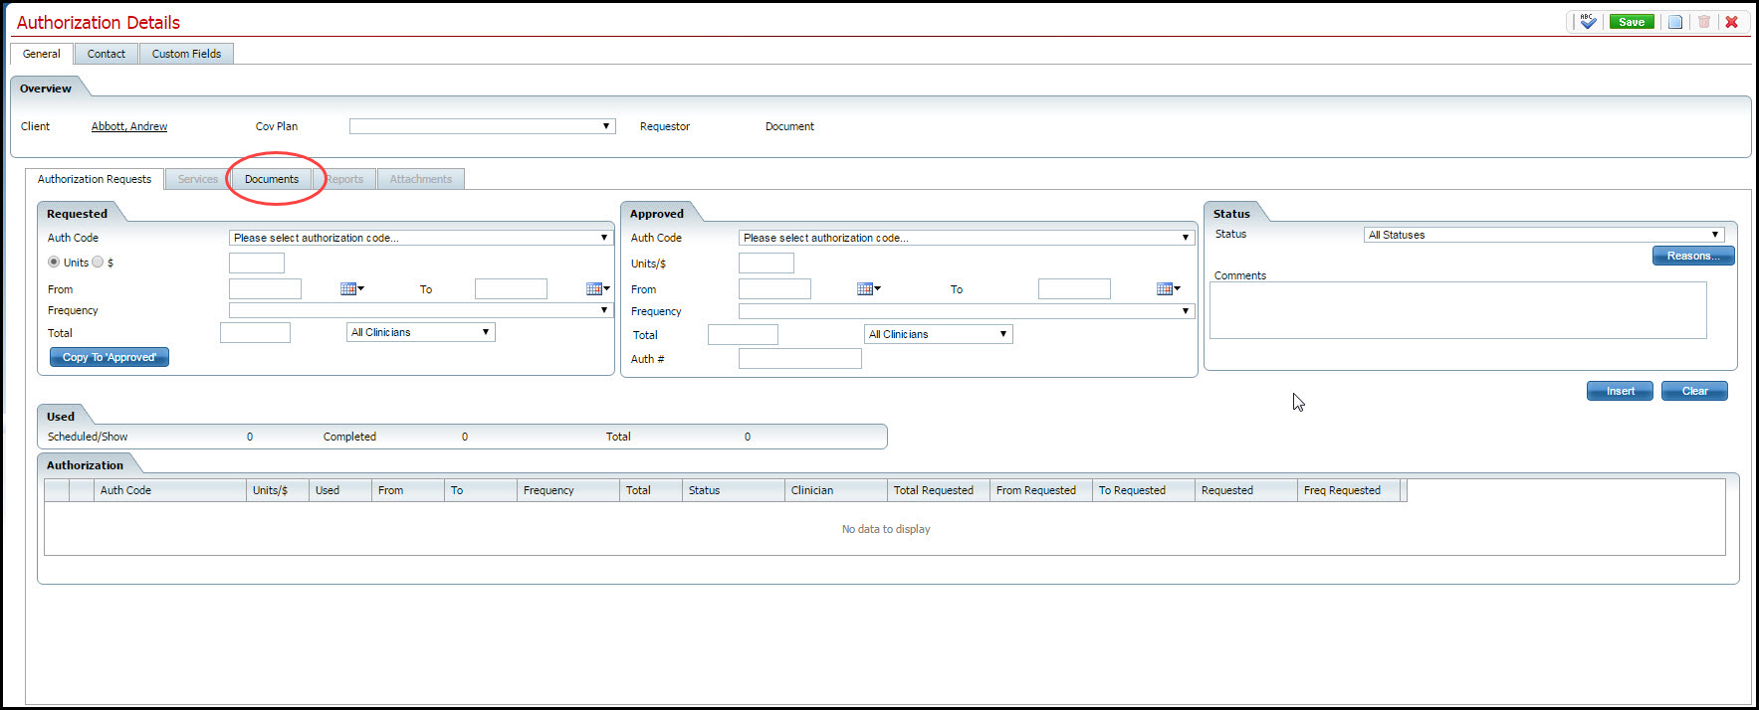Open the Custom Fields tab
The width and height of the screenshot is (1759, 710).
(x=186, y=54)
